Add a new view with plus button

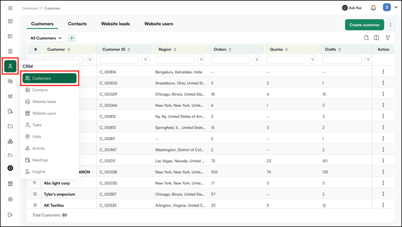point(72,38)
